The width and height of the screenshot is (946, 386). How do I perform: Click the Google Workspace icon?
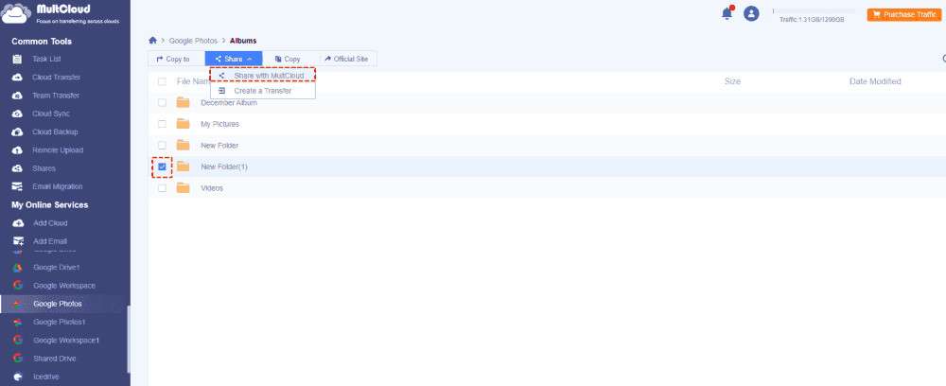point(18,286)
